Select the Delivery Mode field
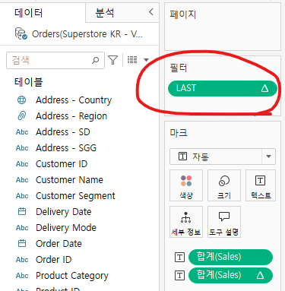The height and width of the screenshot is (291, 285). coord(66,228)
